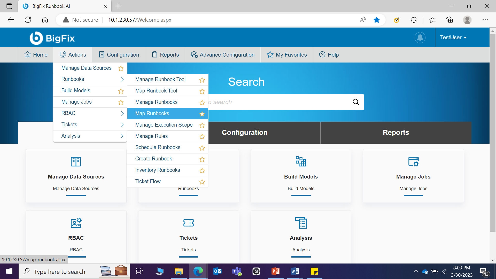496x279 pixels.
Task: Click the Manage Jobs tile icon
Action: [x=413, y=161]
